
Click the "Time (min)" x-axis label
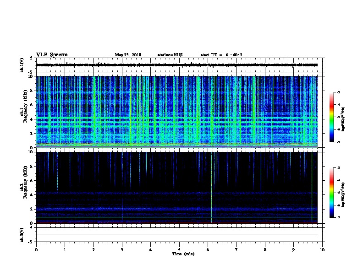(183, 254)
